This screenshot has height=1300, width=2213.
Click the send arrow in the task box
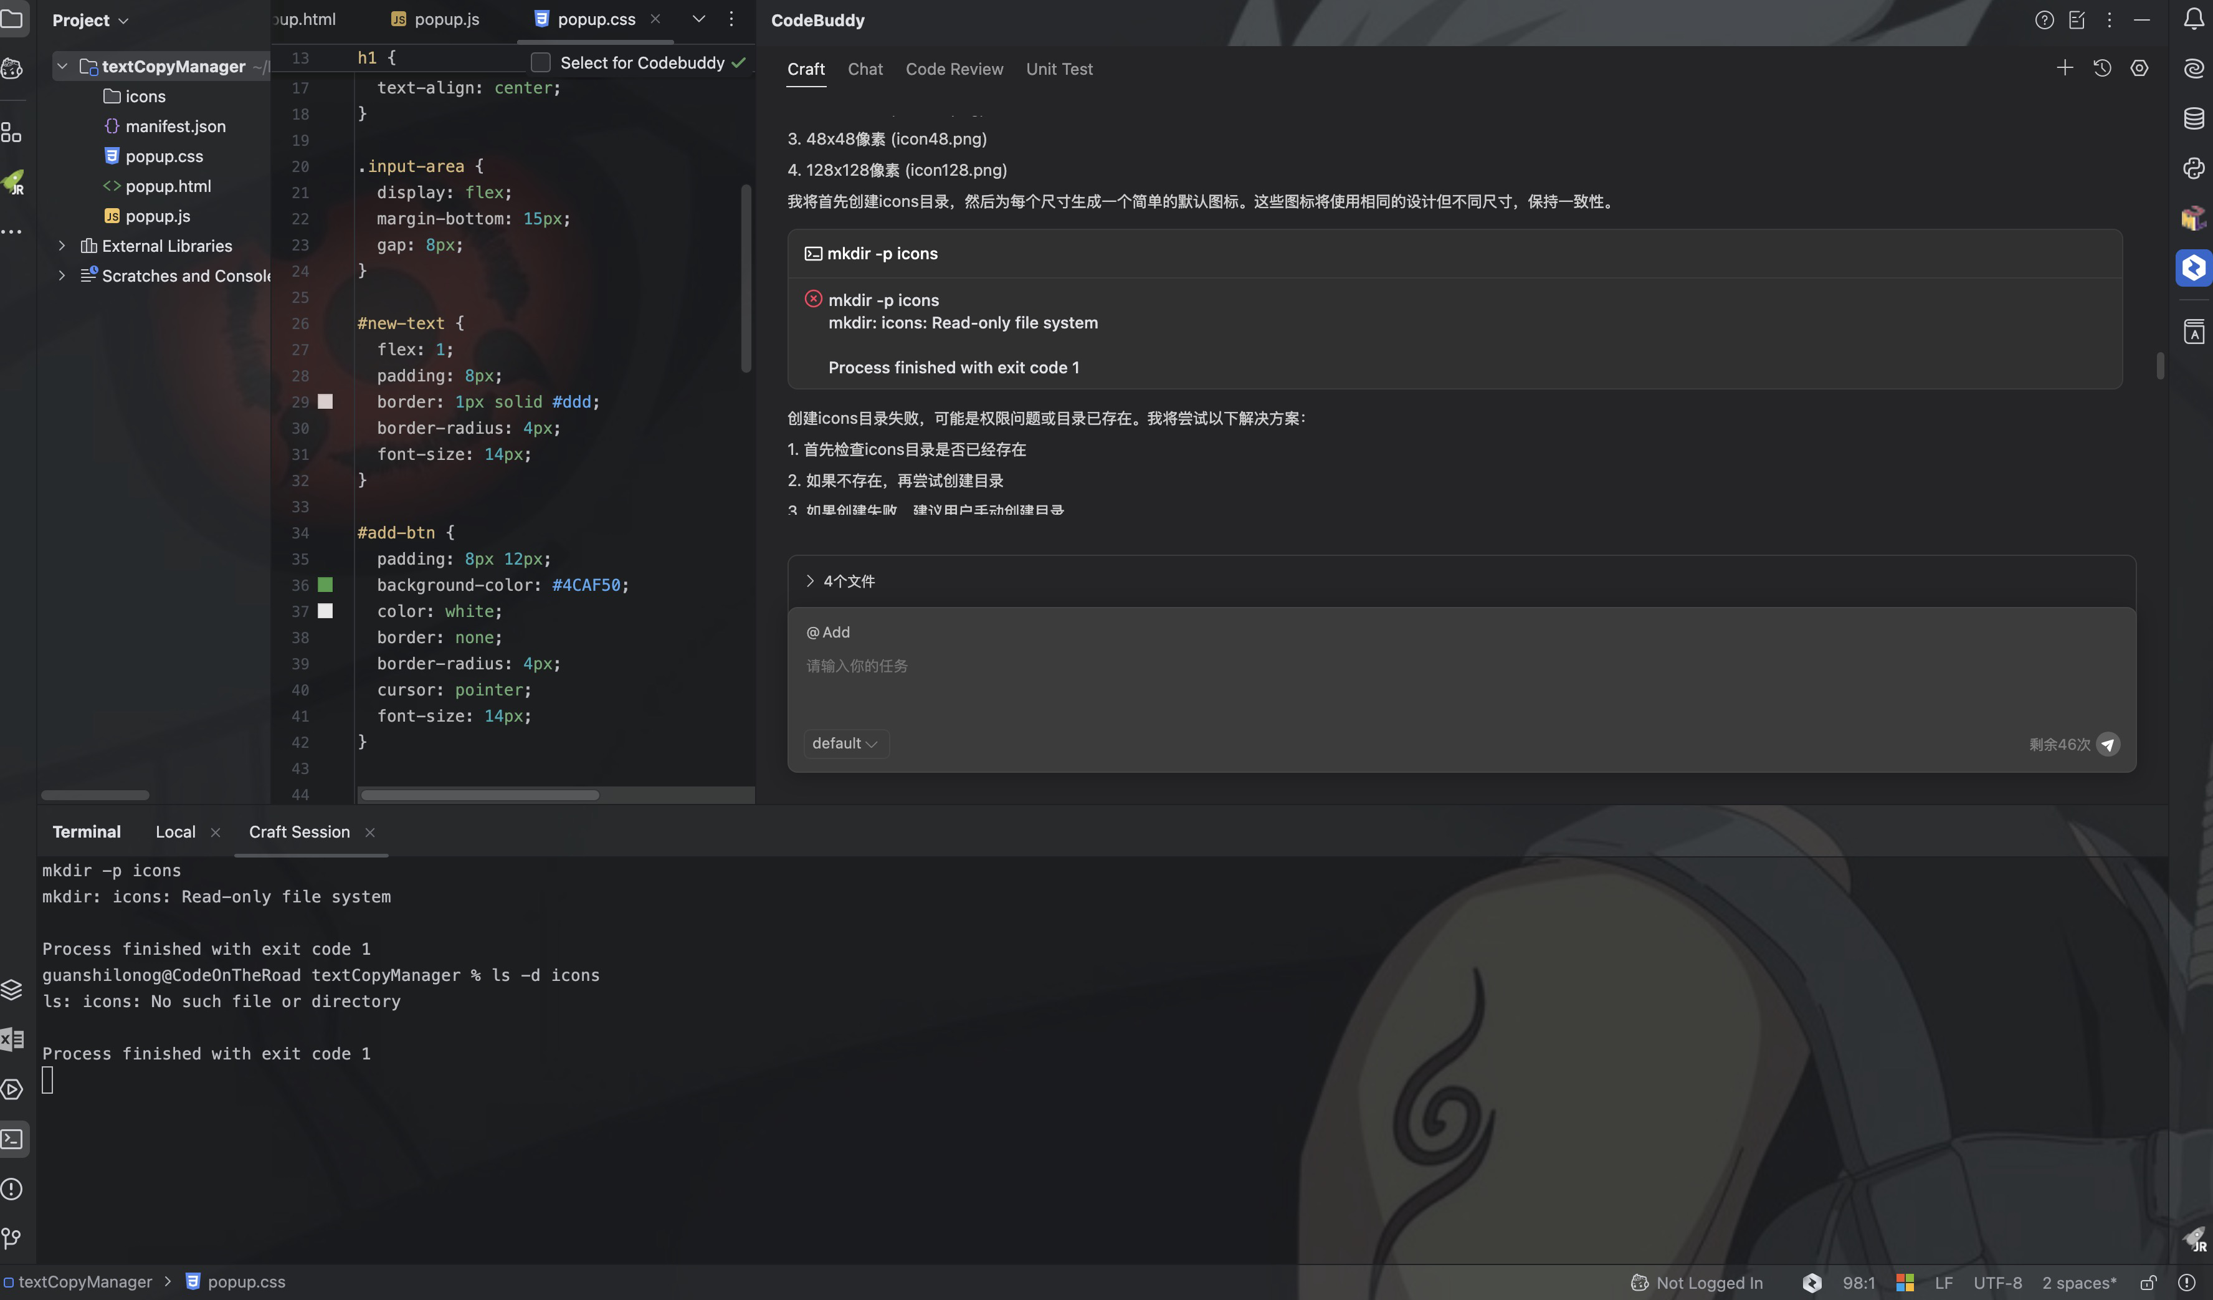click(x=2108, y=744)
